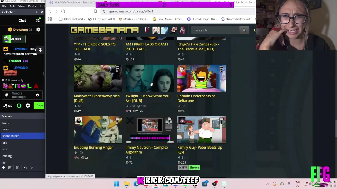This screenshot has width=337, height=189.
Task: Open GIF by Juice WRLD bookmark
Action: 102,19
